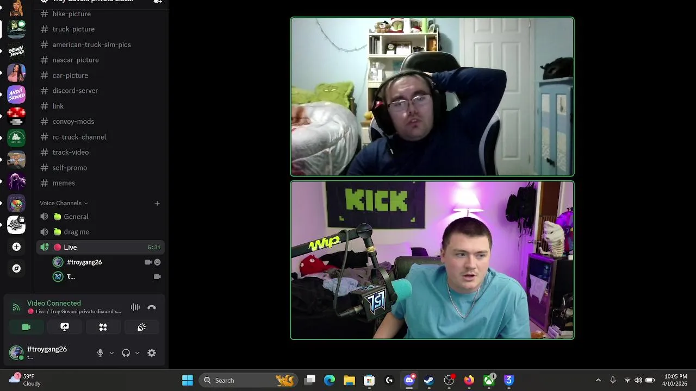Viewport: 696px width, 391px height.
Task: Start screen sharing with the Share Screen button
Action: point(65,327)
